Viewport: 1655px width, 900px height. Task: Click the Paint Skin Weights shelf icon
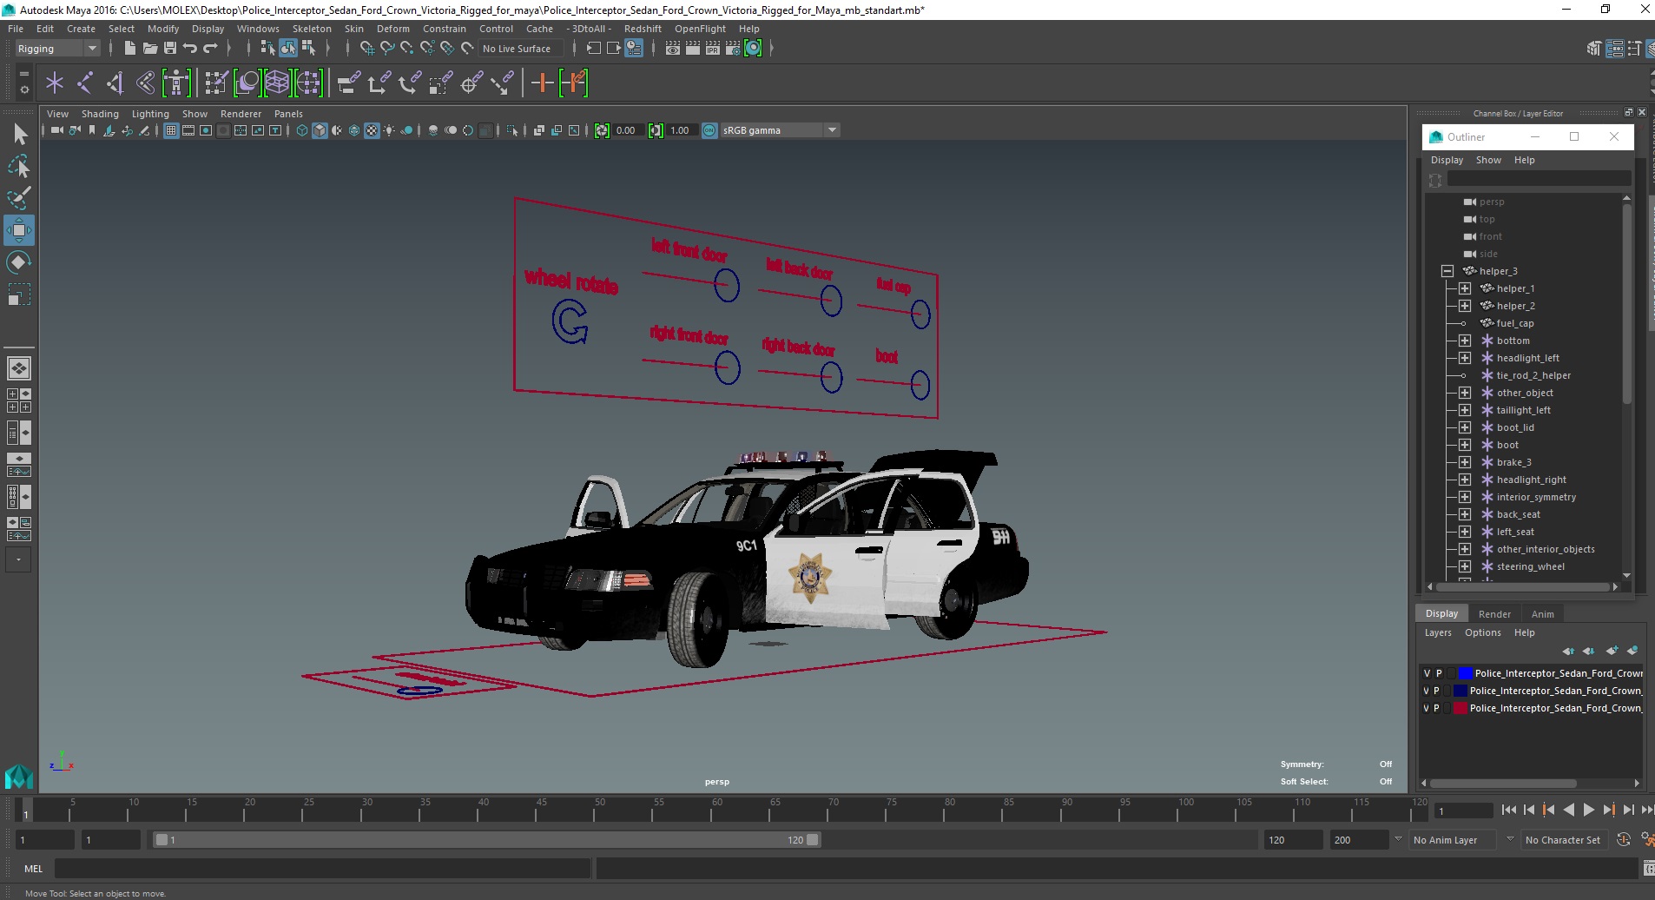coord(216,83)
